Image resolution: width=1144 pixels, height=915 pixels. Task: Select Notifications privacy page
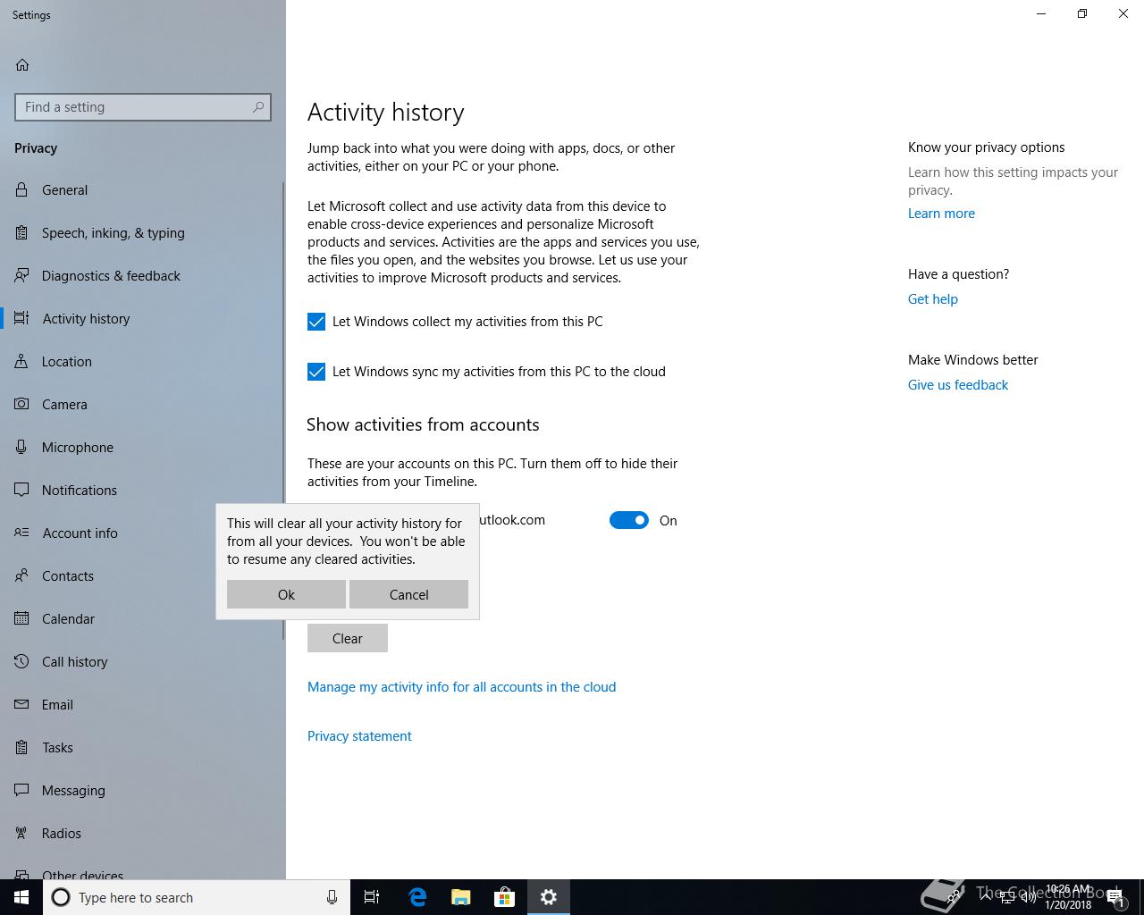[x=142, y=490]
